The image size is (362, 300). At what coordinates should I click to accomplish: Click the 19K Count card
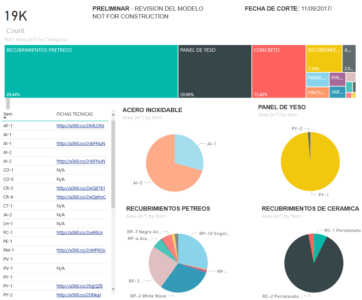pyautogui.click(x=16, y=21)
